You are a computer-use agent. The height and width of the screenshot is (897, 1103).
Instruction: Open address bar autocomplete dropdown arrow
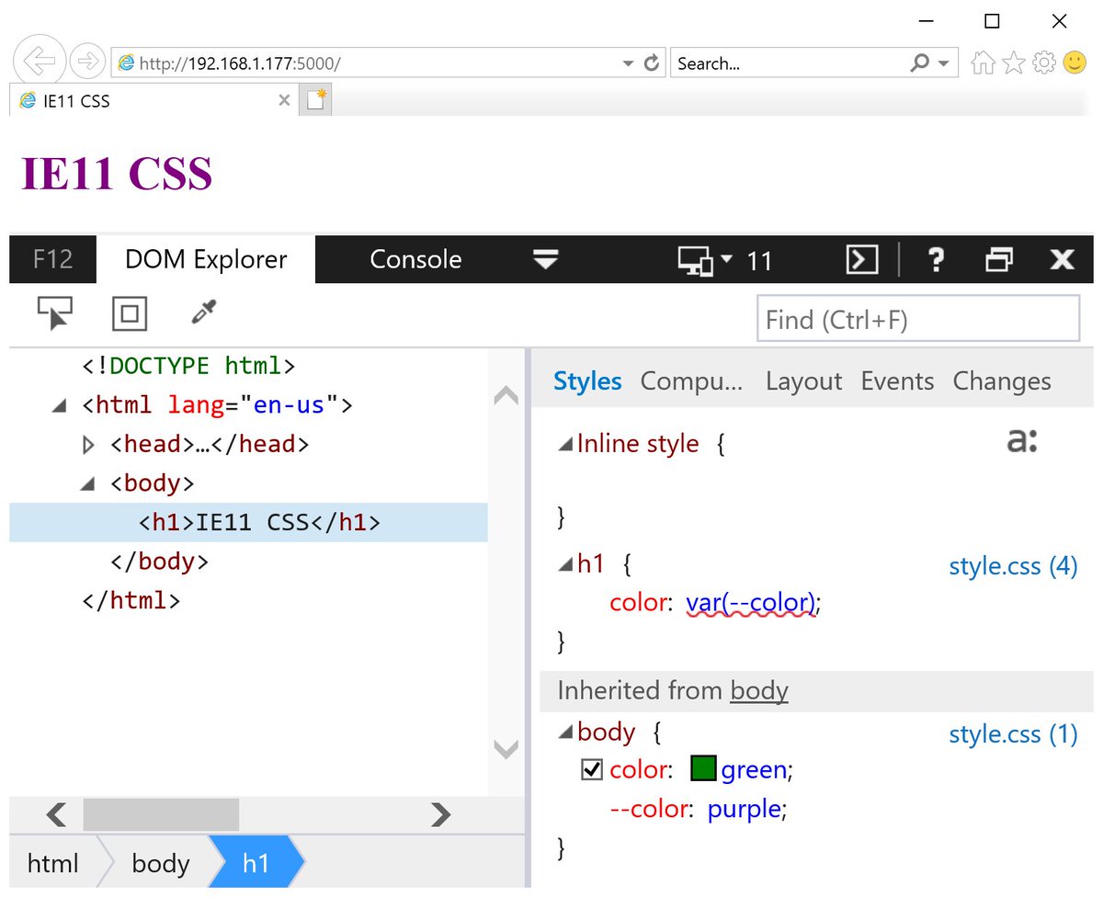click(x=629, y=63)
